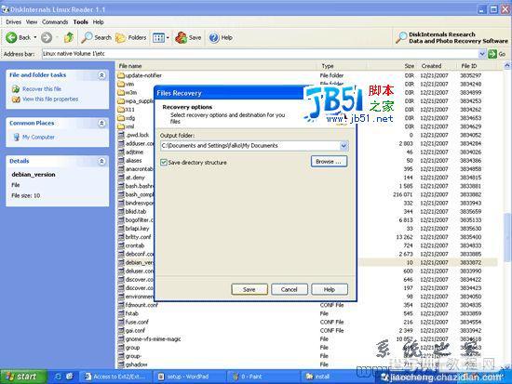Select the gai.conf file name

(135, 331)
